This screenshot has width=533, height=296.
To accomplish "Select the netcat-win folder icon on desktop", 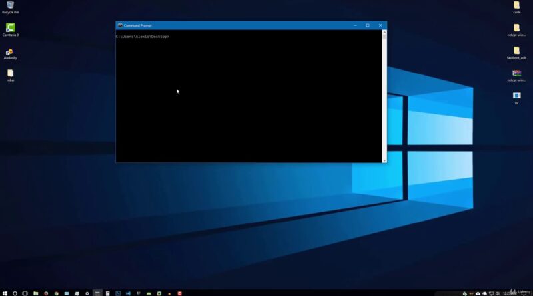I will (x=517, y=30).
